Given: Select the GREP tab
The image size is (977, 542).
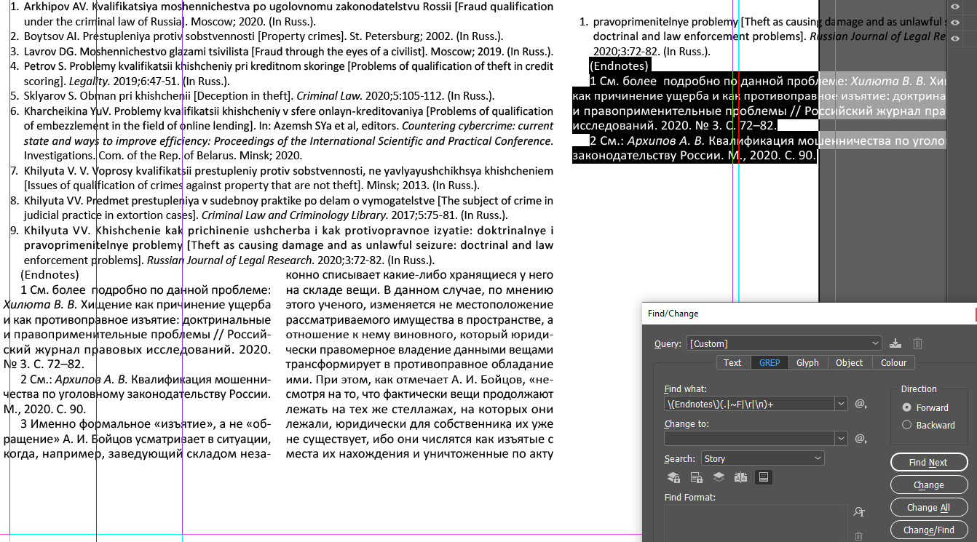Looking at the screenshot, I should [770, 362].
